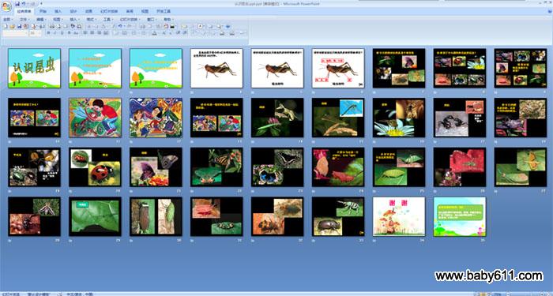Screen dimensions: 553x296
Task: Open the 格式 classic menu
Action: coord(92,20)
